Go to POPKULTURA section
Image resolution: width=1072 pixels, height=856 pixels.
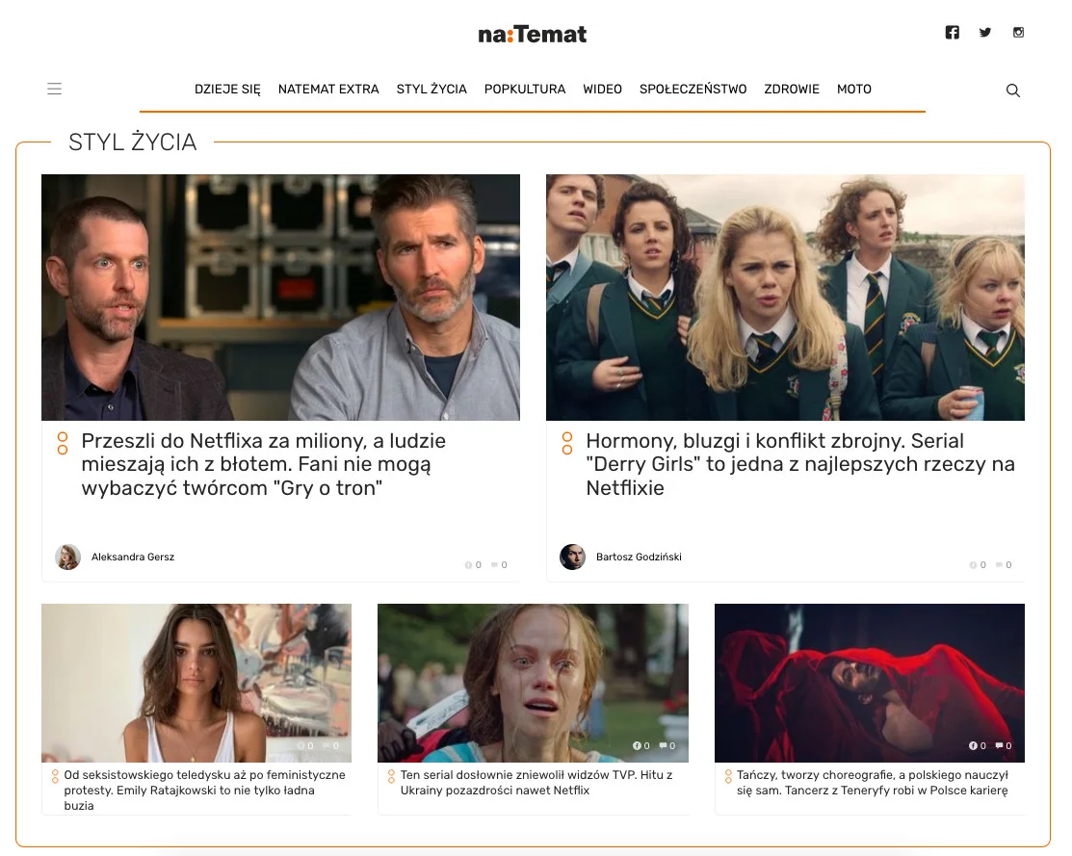tap(525, 90)
